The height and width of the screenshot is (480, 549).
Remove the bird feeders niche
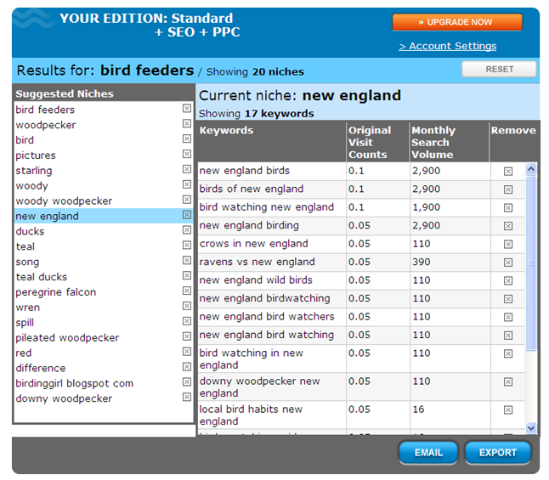coord(187,109)
